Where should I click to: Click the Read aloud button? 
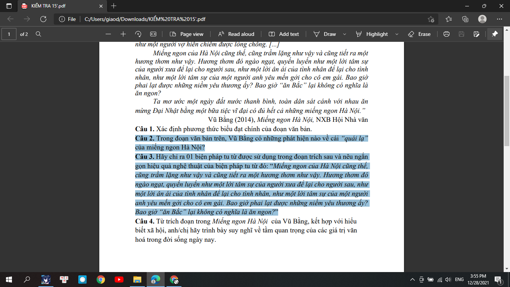coord(236,34)
